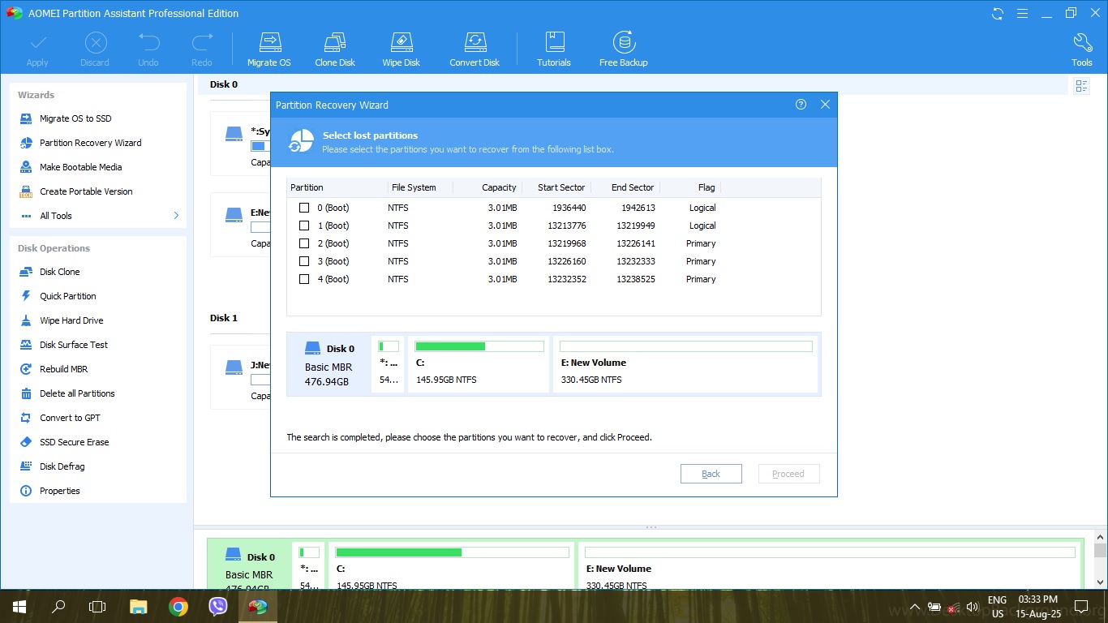Viewport: 1108px width, 623px height.
Task: Click start sector 13219968 cell
Action: coord(567,243)
